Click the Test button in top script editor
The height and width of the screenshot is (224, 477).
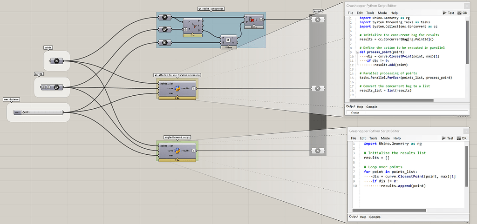tap(448, 13)
